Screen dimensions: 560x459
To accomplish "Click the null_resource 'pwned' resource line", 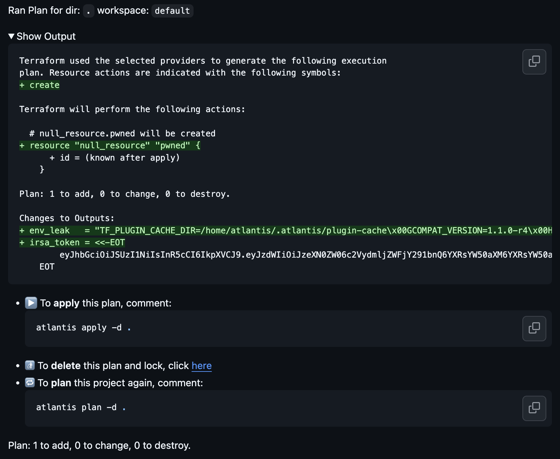I will [110, 146].
